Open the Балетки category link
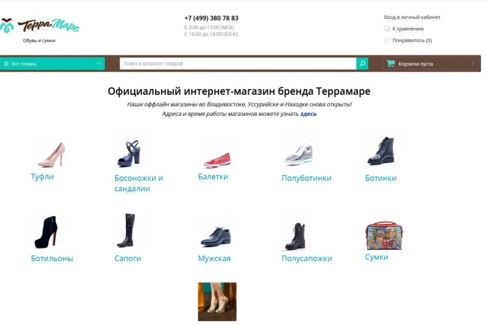 [x=213, y=177]
